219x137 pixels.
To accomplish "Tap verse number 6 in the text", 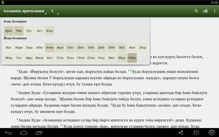I will [17, 92].
